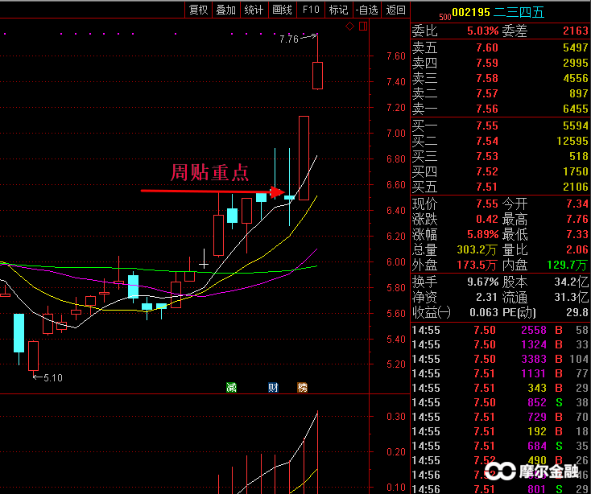Remove stock via -自选 button
This screenshot has width=591, height=494.
pyautogui.click(x=366, y=10)
